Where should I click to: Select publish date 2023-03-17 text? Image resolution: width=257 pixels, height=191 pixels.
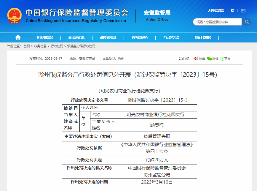54,59
